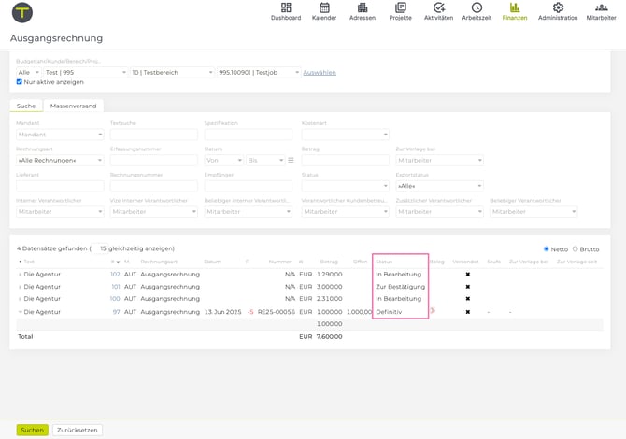Go to Adressen via building icon
This screenshot has width=626, height=439.
click(x=363, y=8)
